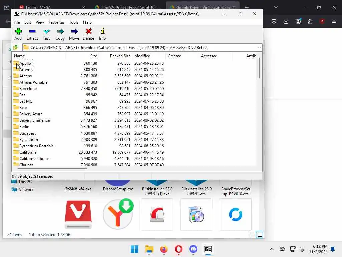Select the Bat MCI folder
Viewport: 342px width, 257px height.
pos(26,101)
